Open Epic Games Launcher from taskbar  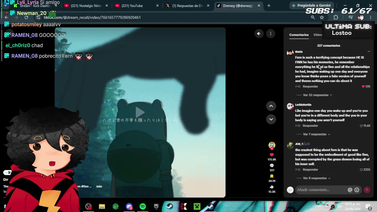(156, 207)
